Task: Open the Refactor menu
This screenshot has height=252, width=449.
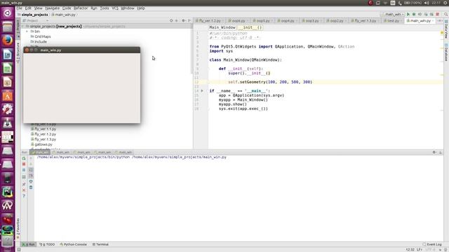Action: (x=81, y=8)
